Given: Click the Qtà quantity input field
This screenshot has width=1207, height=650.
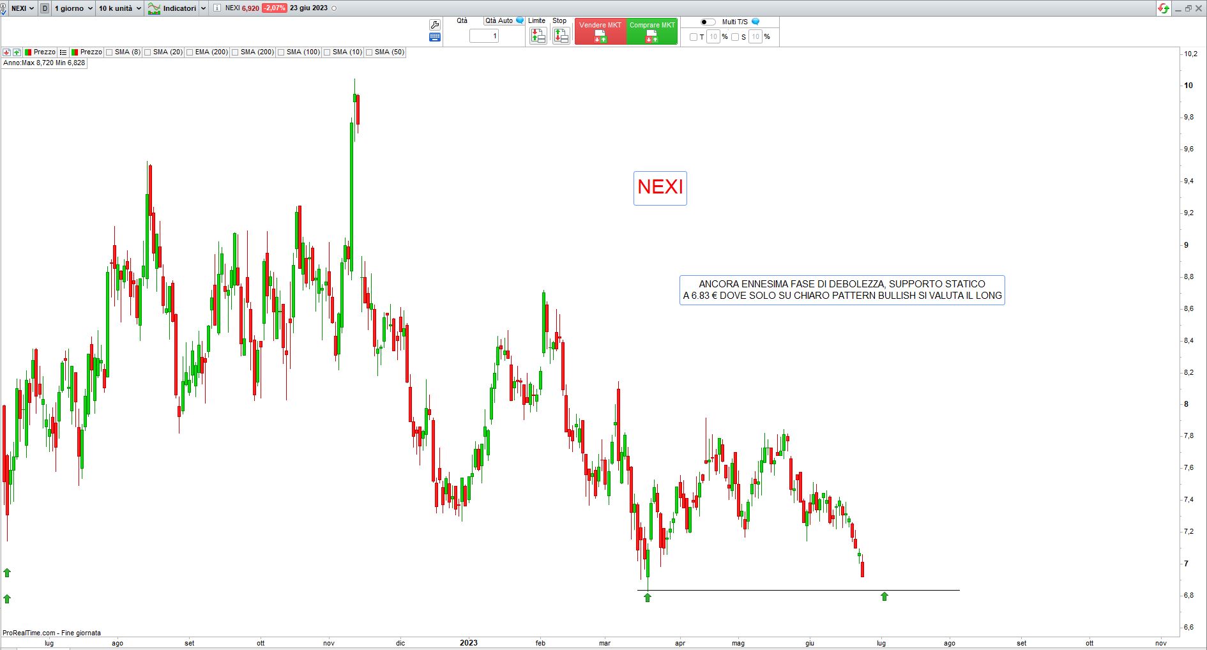Looking at the screenshot, I should coord(484,36).
